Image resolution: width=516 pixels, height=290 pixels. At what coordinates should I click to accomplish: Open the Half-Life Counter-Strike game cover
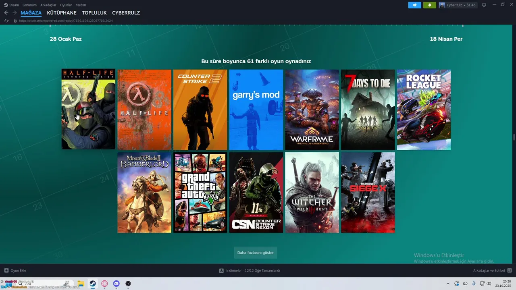(x=88, y=109)
